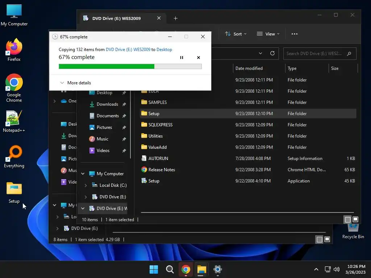Viewport: 371px width, 278px height.
Task: Collapse the DVD Drive (E:) W… node
Action: pos(83,208)
